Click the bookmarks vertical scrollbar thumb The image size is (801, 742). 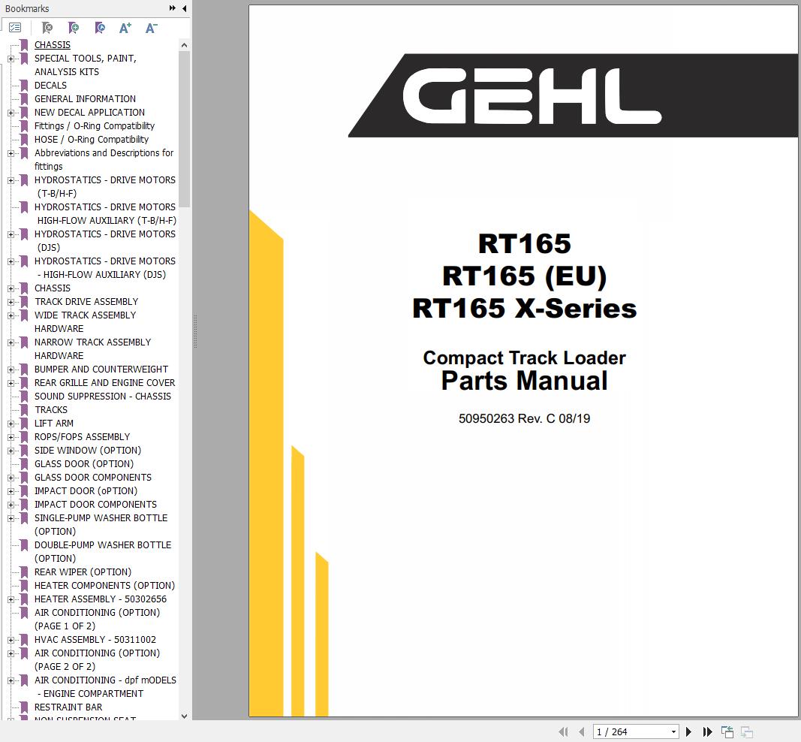(x=185, y=129)
